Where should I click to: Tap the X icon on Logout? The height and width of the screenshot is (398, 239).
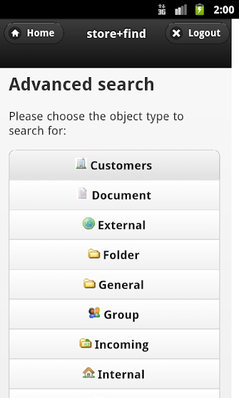pos(177,33)
